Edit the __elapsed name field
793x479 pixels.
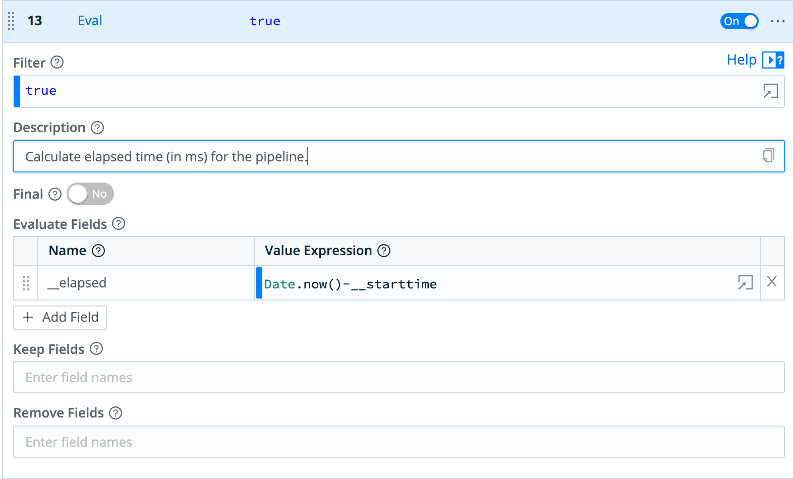coord(146,283)
